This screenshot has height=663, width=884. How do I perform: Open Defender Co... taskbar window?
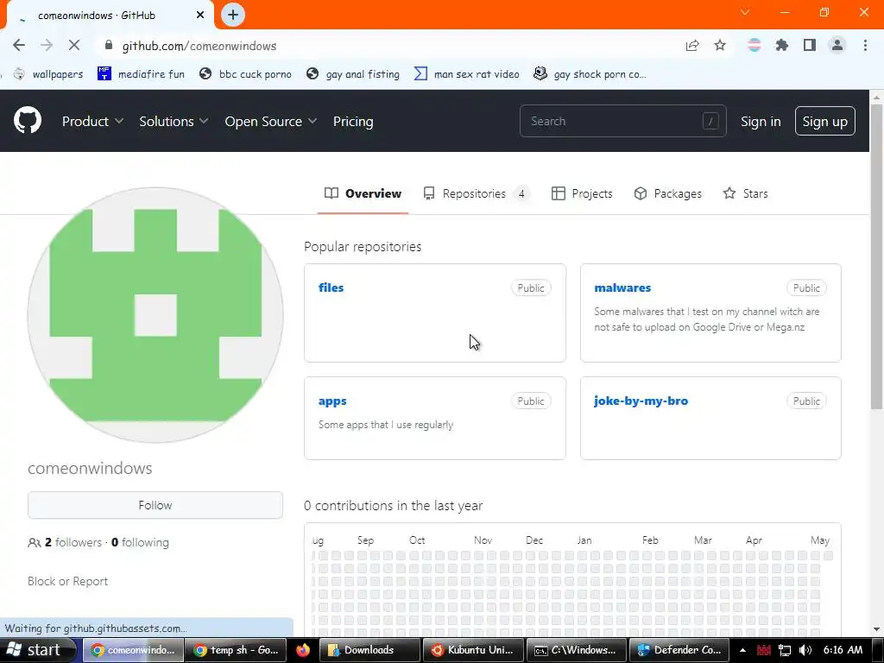pos(679,650)
